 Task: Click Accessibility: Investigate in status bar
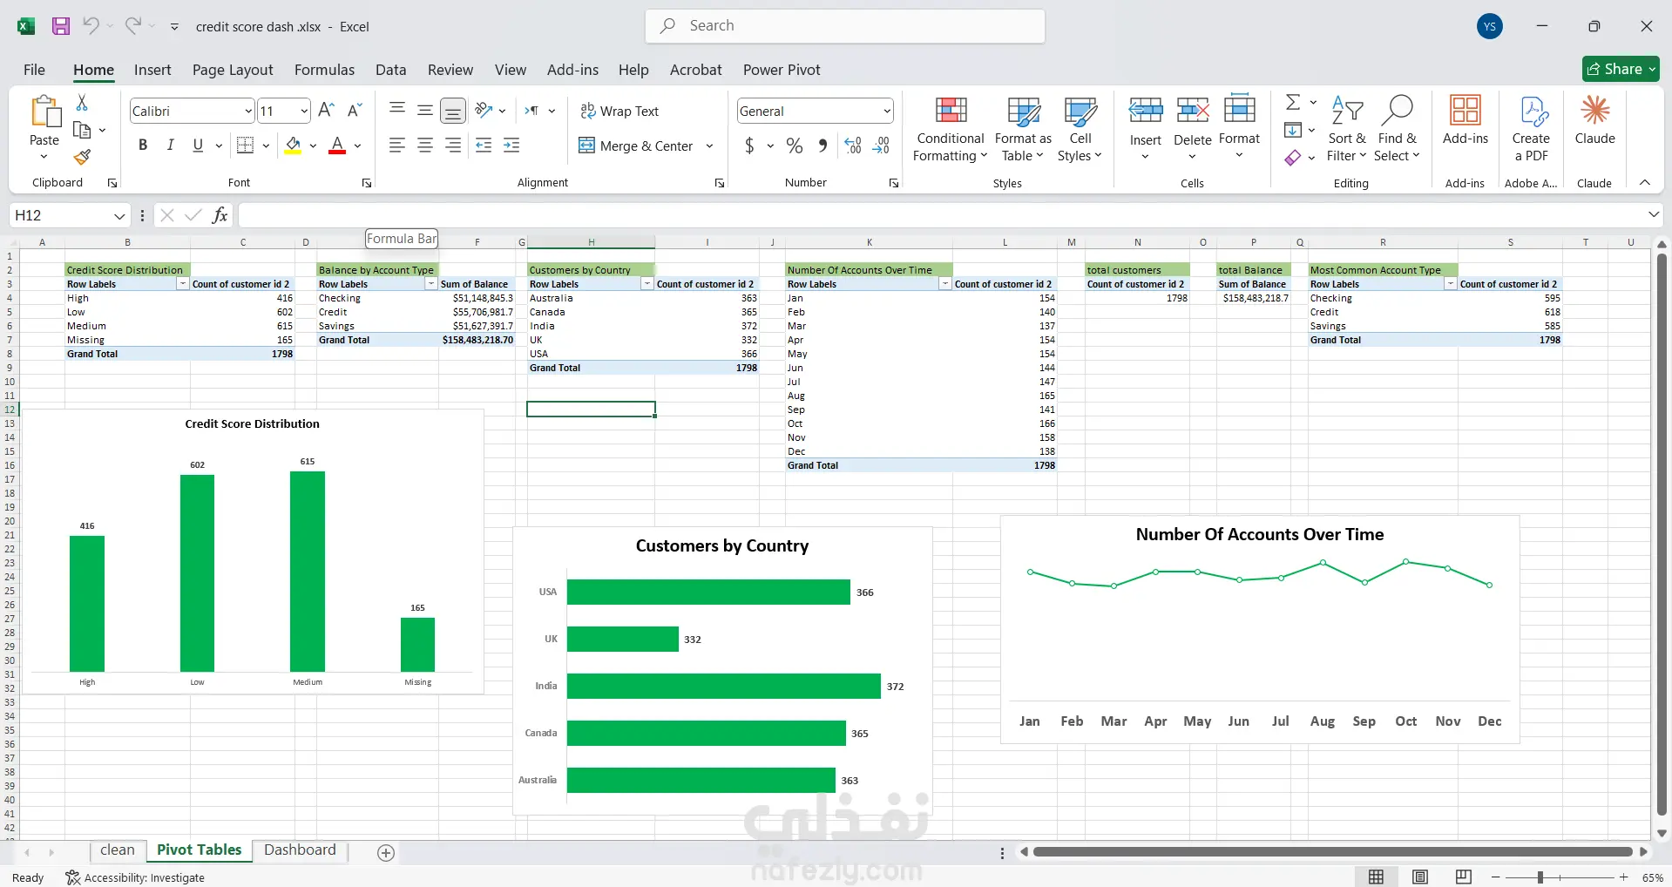(136, 877)
